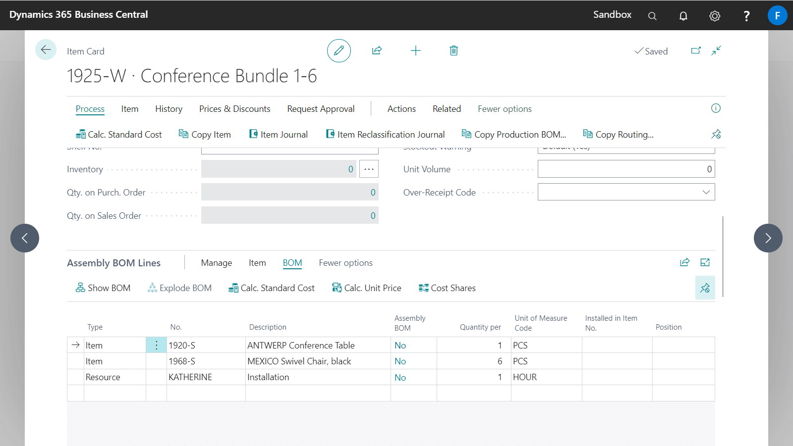
Task: Open the Related menu
Action: (x=447, y=109)
